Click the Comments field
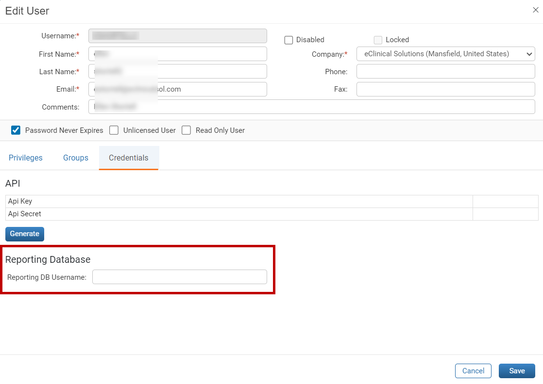 pos(312,107)
